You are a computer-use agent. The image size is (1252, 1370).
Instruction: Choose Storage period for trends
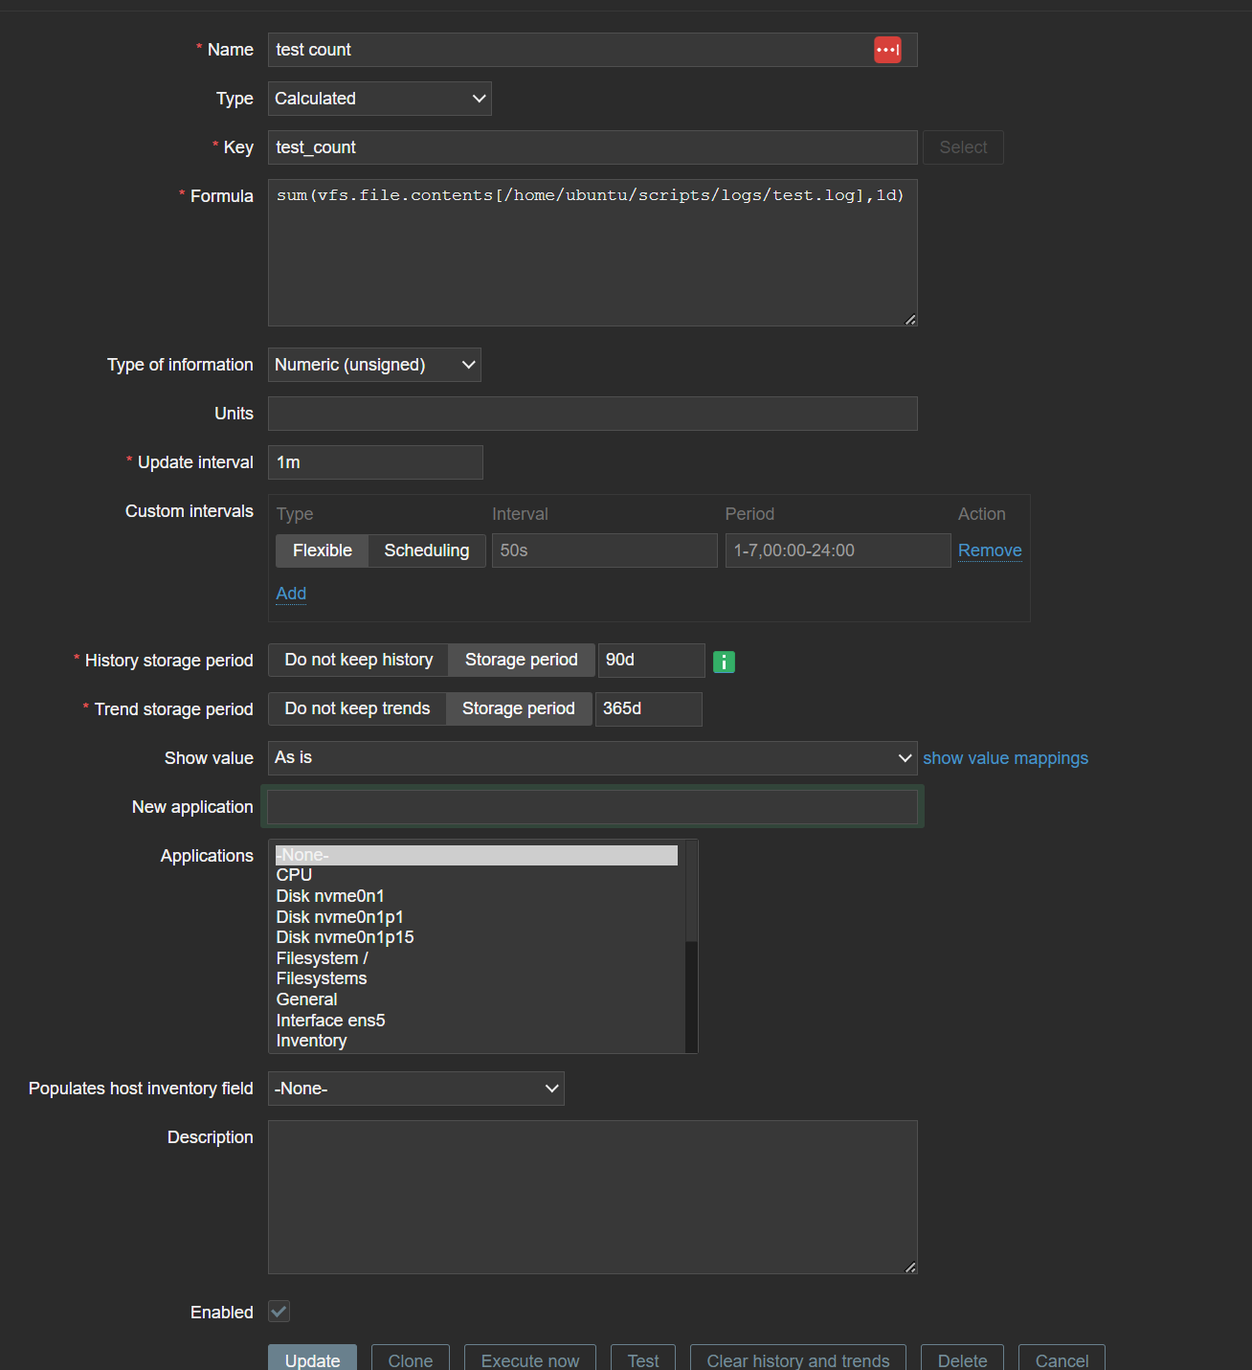519,708
